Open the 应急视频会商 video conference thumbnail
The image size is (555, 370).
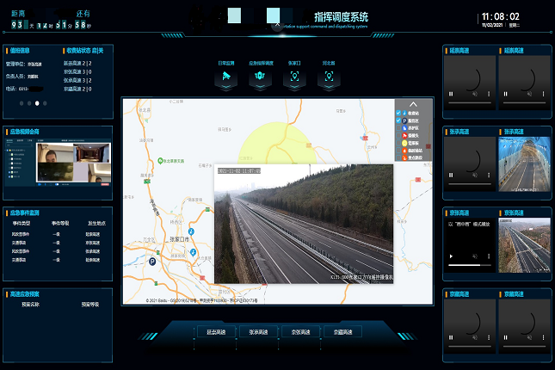(58, 162)
